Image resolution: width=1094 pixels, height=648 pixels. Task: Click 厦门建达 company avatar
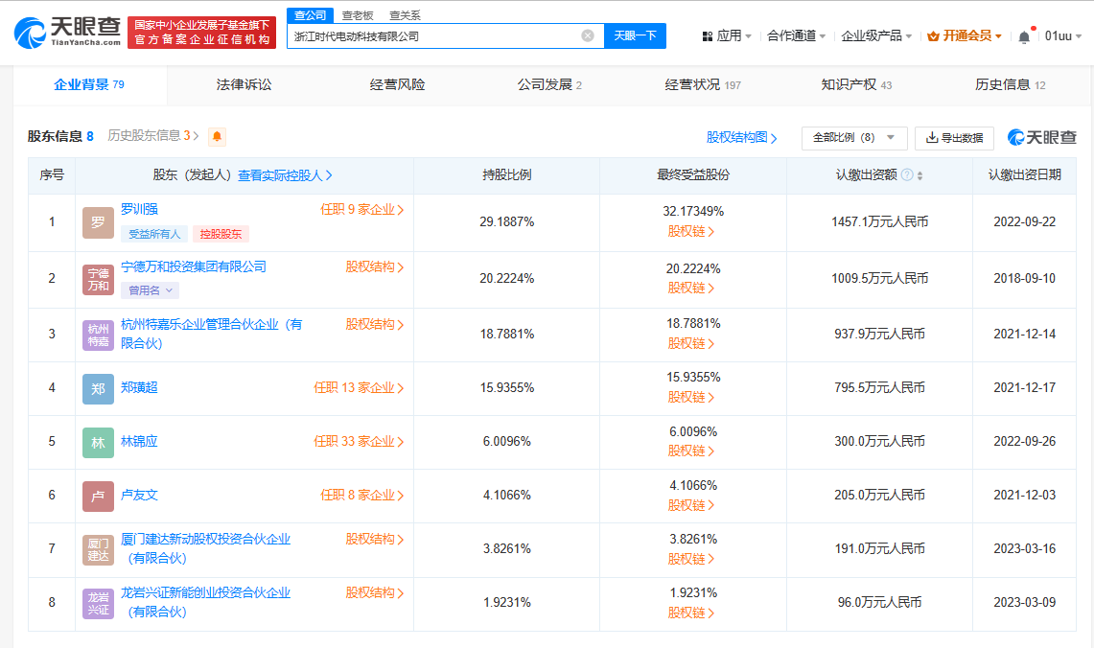[x=98, y=549]
